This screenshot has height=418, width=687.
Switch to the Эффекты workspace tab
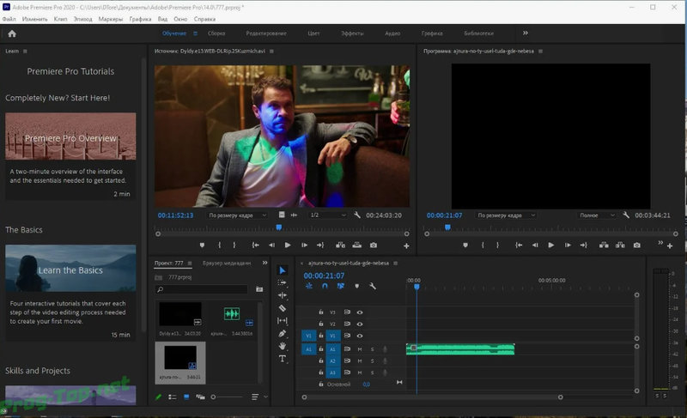[x=352, y=33]
